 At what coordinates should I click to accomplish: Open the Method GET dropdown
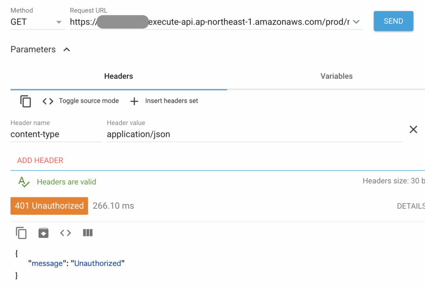click(x=38, y=22)
